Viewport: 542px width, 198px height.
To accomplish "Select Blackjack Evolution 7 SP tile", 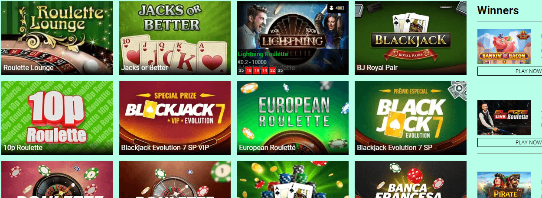I will point(411,118).
